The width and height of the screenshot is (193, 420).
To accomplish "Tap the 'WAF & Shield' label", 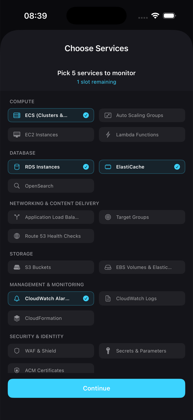I will 40,351.
